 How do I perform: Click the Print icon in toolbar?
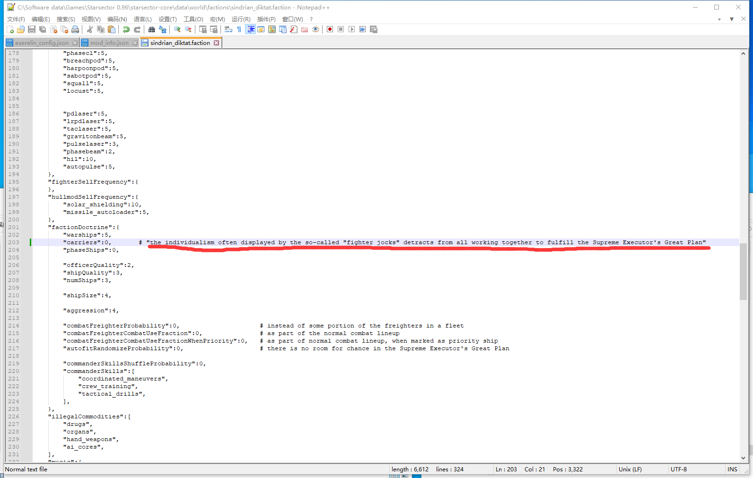click(75, 29)
